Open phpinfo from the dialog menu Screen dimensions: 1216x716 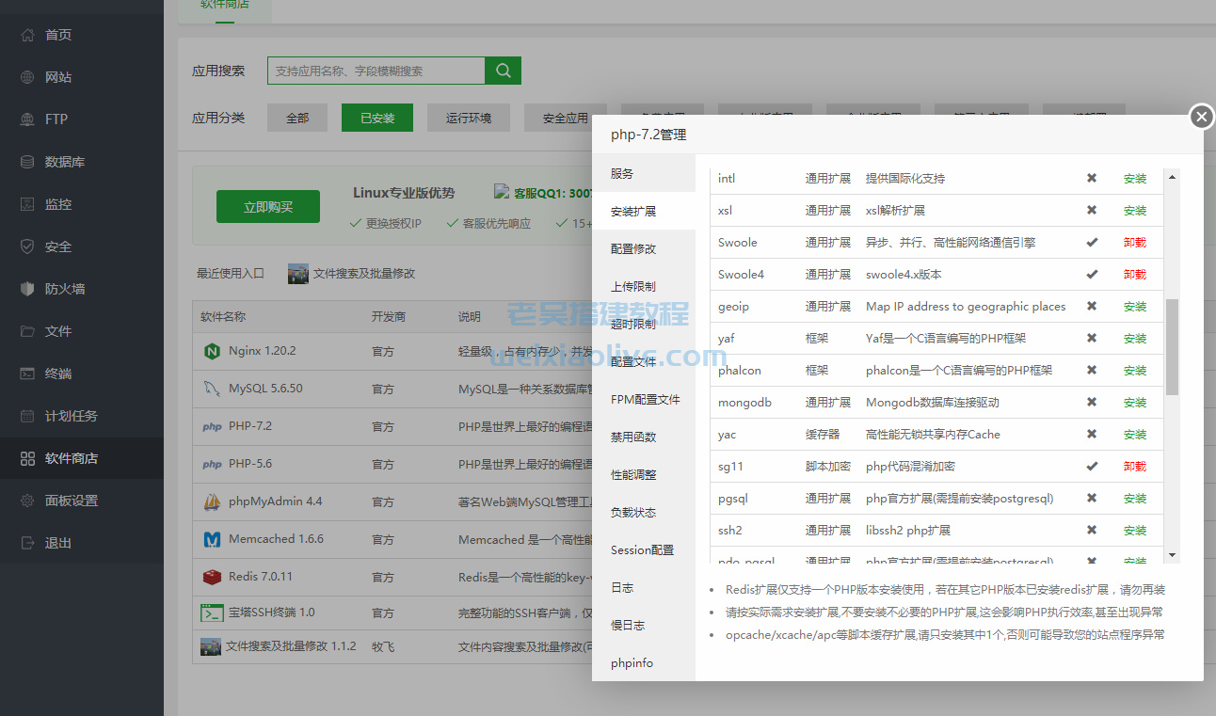[630, 662]
